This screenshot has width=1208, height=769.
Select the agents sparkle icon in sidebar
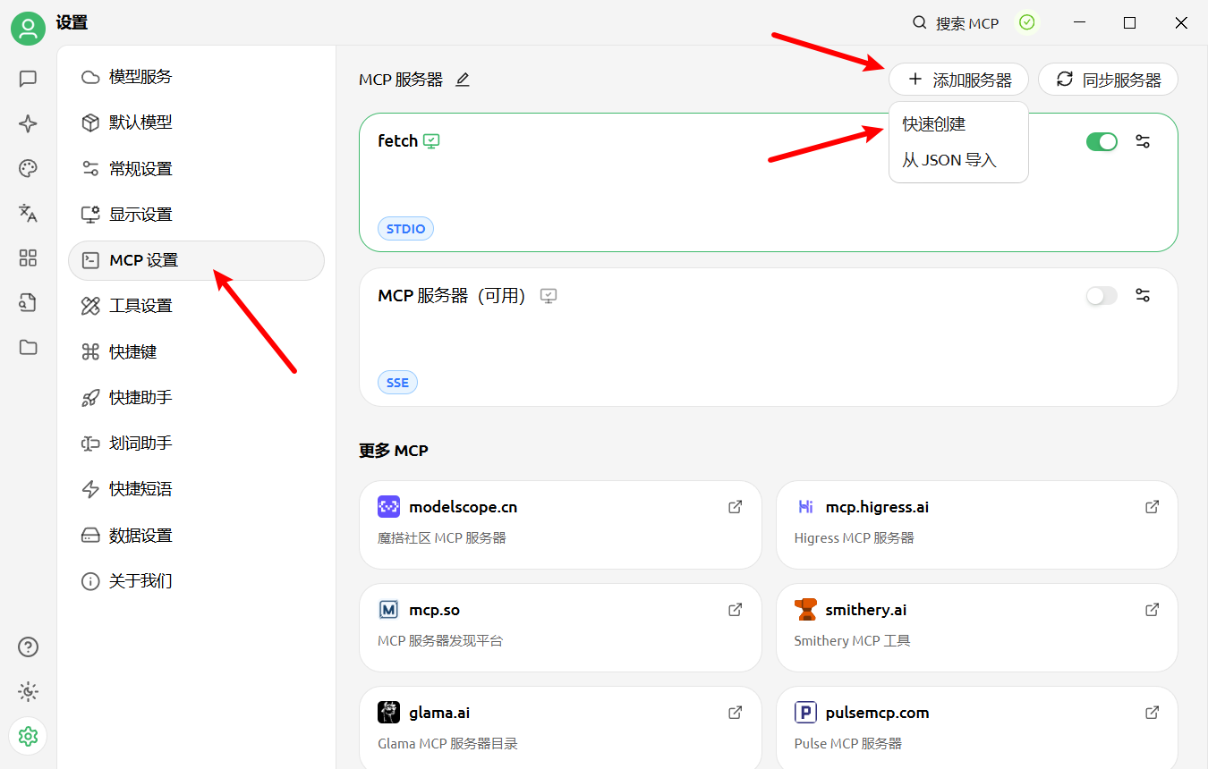28,123
